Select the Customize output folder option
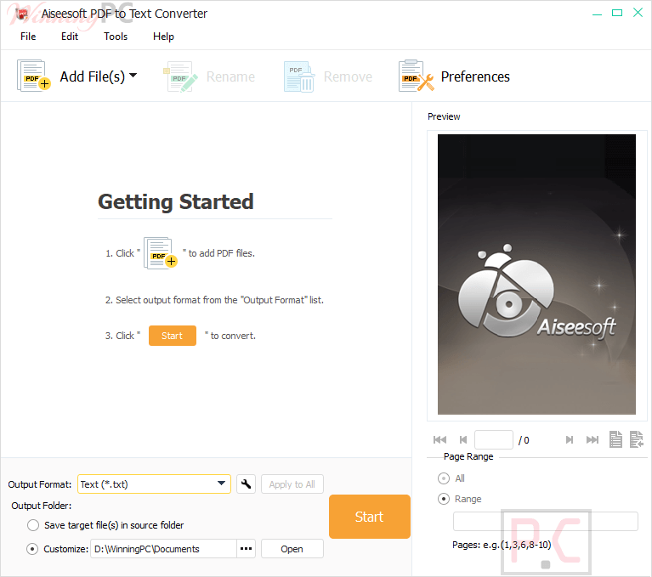Viewport: 652px width, 577px height. pyautogui.click(x=32, y=549)
